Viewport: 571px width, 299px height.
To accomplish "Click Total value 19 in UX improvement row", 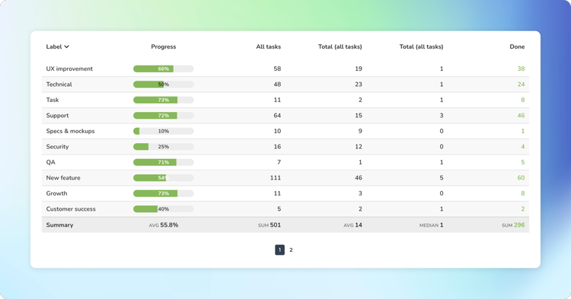I will [x=359, y=68].
